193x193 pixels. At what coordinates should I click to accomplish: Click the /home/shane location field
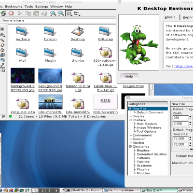point(58,21)
